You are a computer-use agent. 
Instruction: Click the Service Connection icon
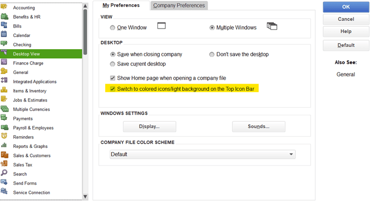tap(4, 191)
